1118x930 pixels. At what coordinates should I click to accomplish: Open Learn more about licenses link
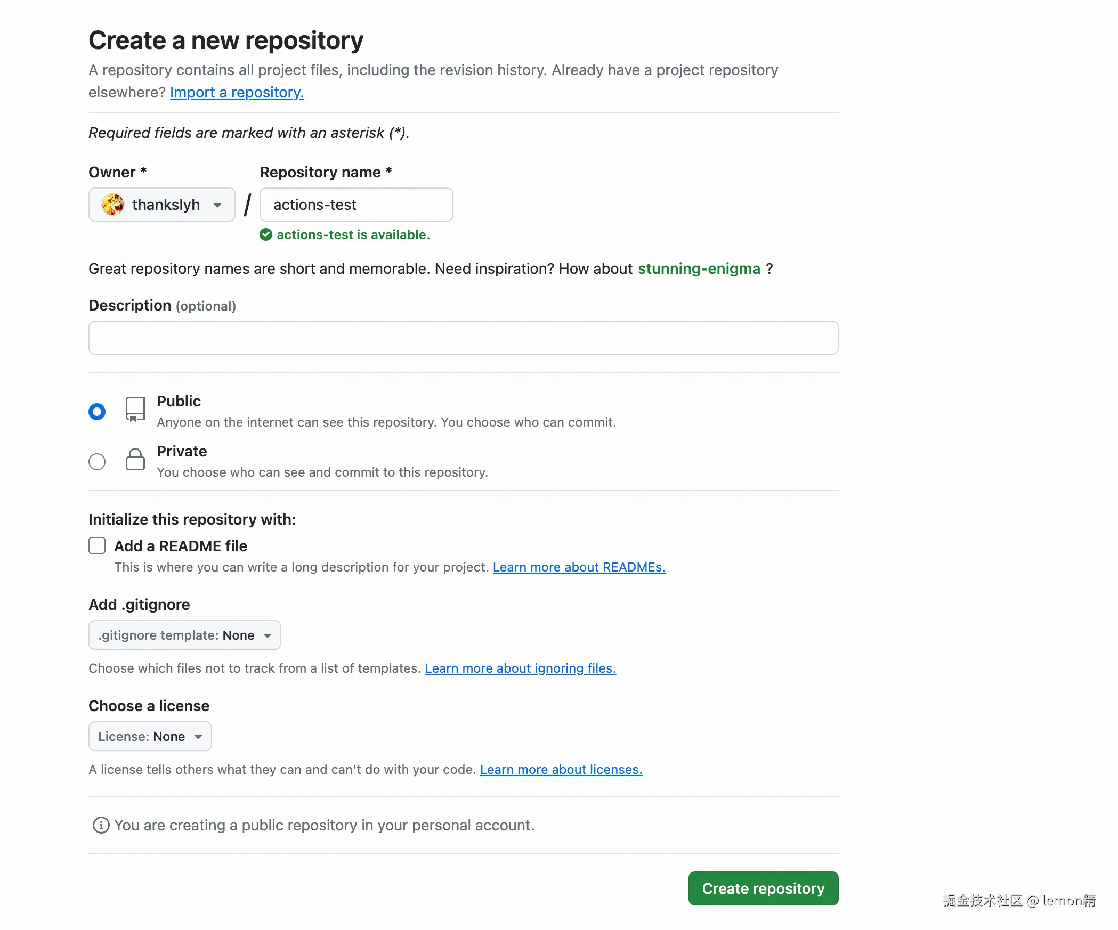click(x=561, y=770)
